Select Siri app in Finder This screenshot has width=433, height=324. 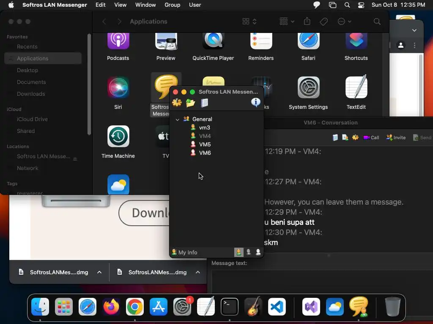coord(118,88)
